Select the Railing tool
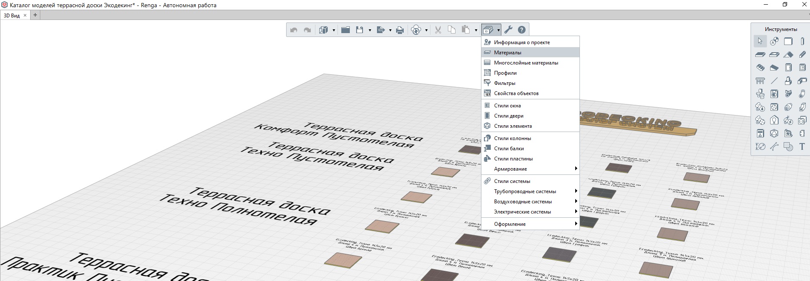 (x=760, y=81)
